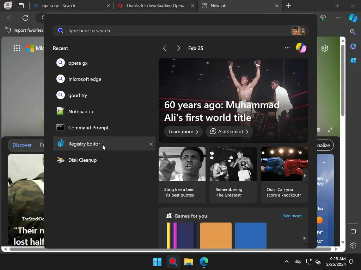The image size is (361, 270).
Task: Open Notepad++ from recent list
Action: 104,111
